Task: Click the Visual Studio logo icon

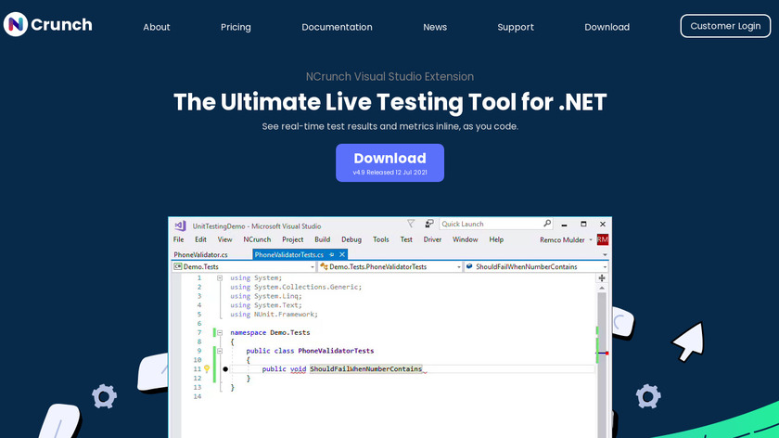Action: tap(180, 225)
